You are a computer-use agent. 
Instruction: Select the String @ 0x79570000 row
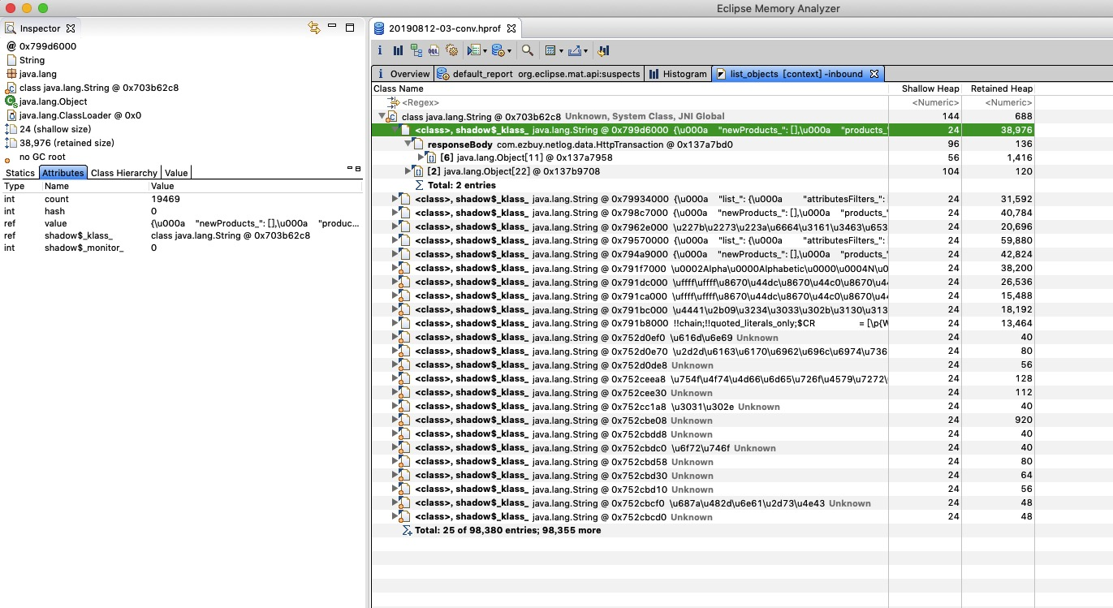[x=703, y=240]
